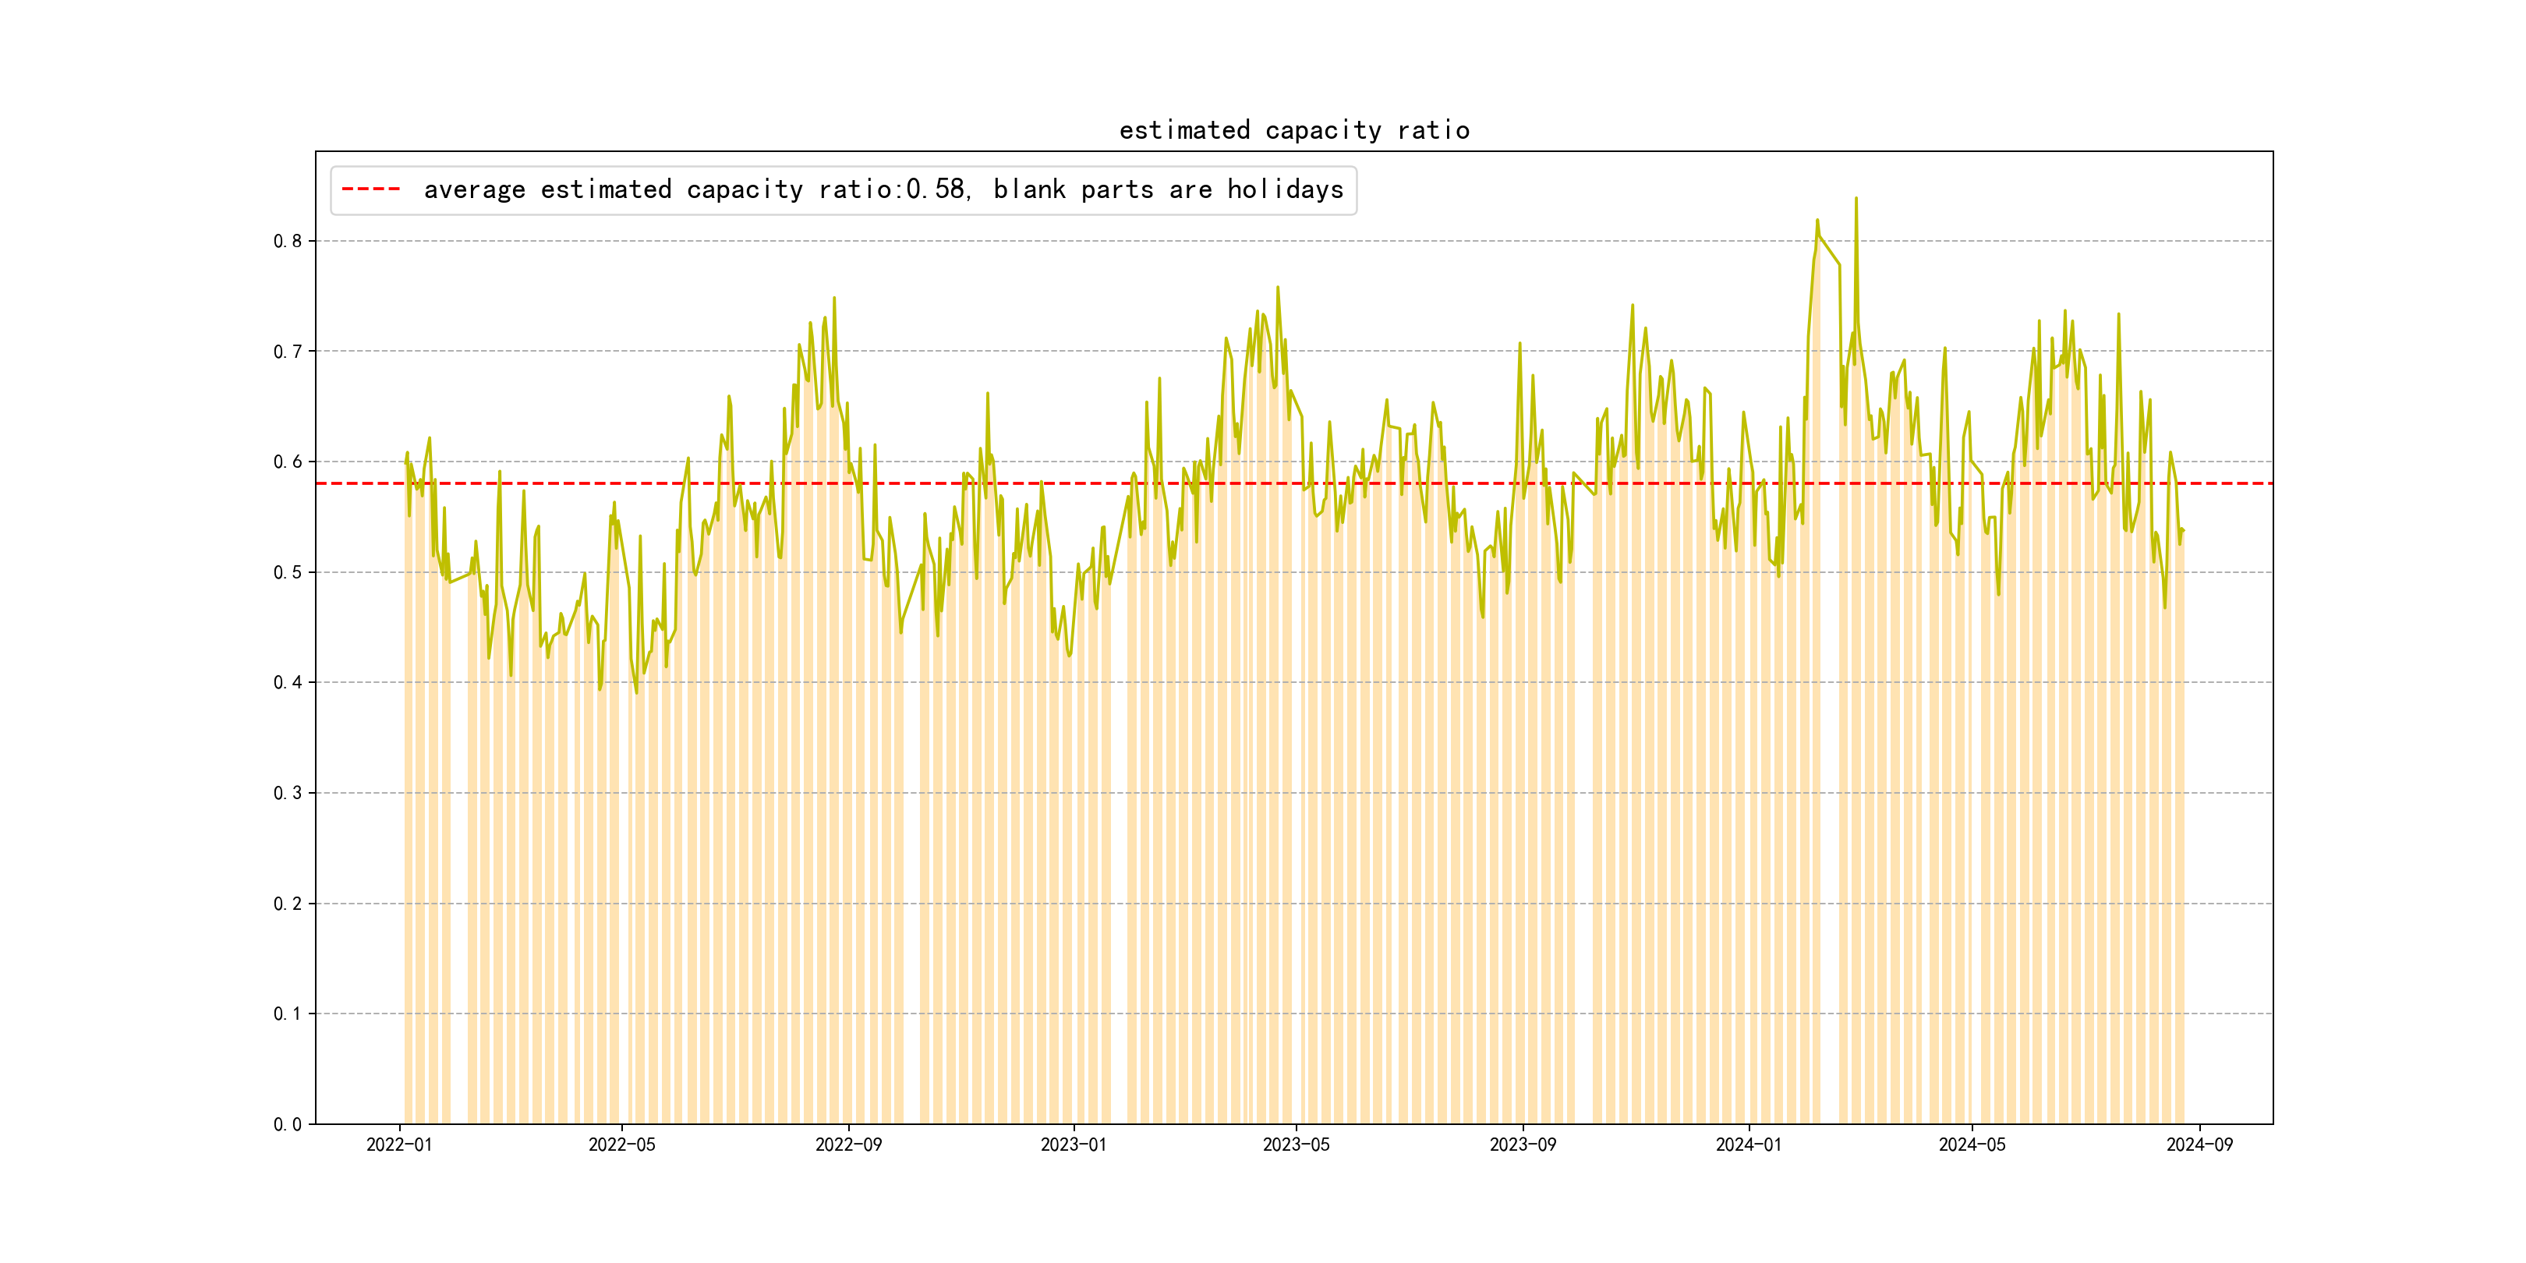Select the 0.4 y-axis tick label
Screen dimensions: 2526x1263
288,682
